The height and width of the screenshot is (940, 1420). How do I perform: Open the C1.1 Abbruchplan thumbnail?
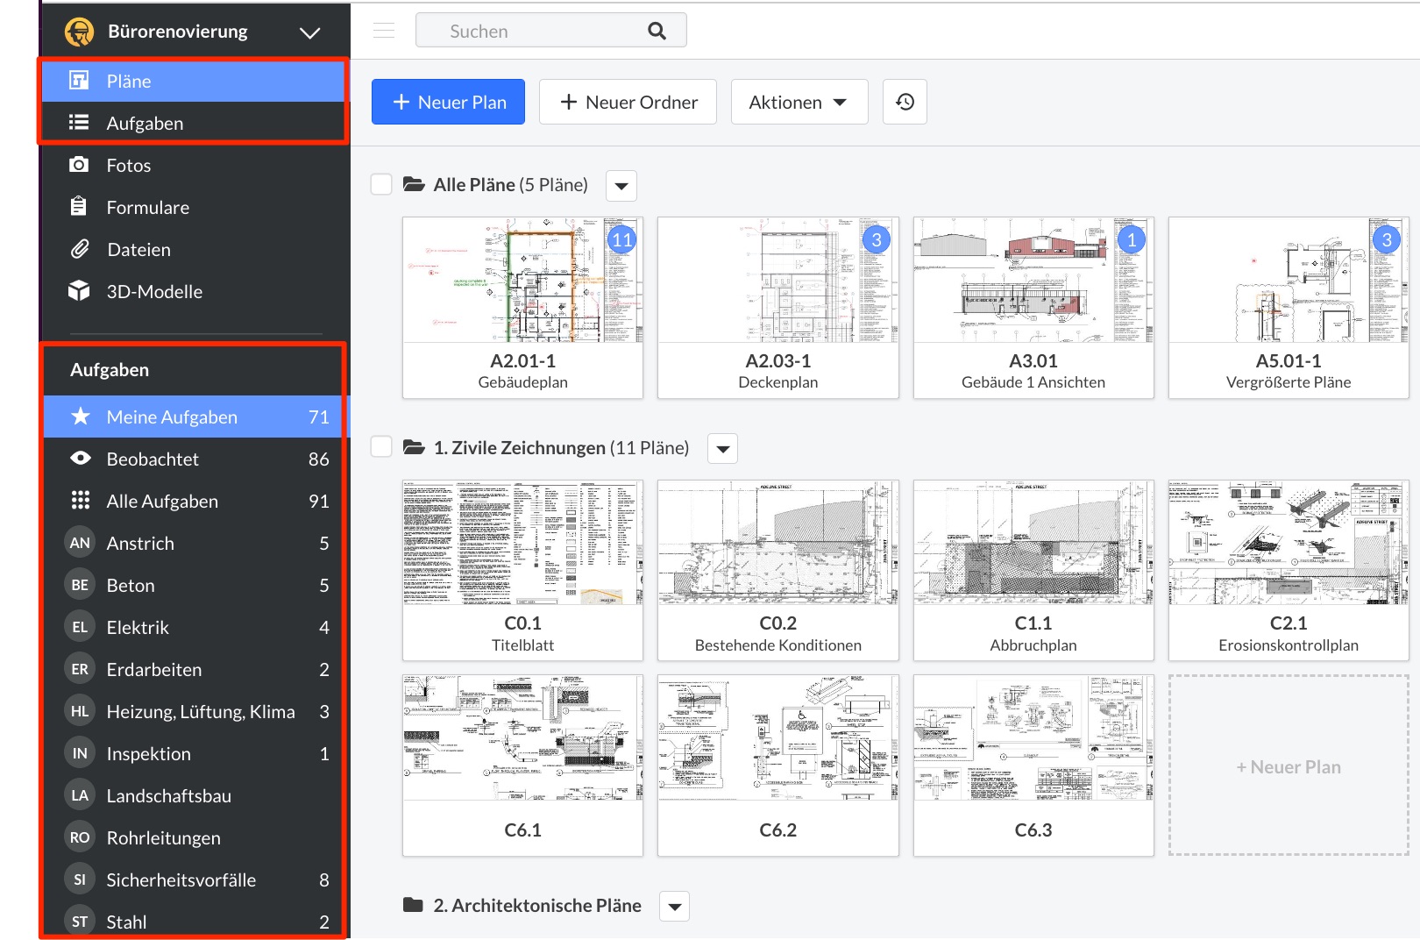pos(1033,544)
